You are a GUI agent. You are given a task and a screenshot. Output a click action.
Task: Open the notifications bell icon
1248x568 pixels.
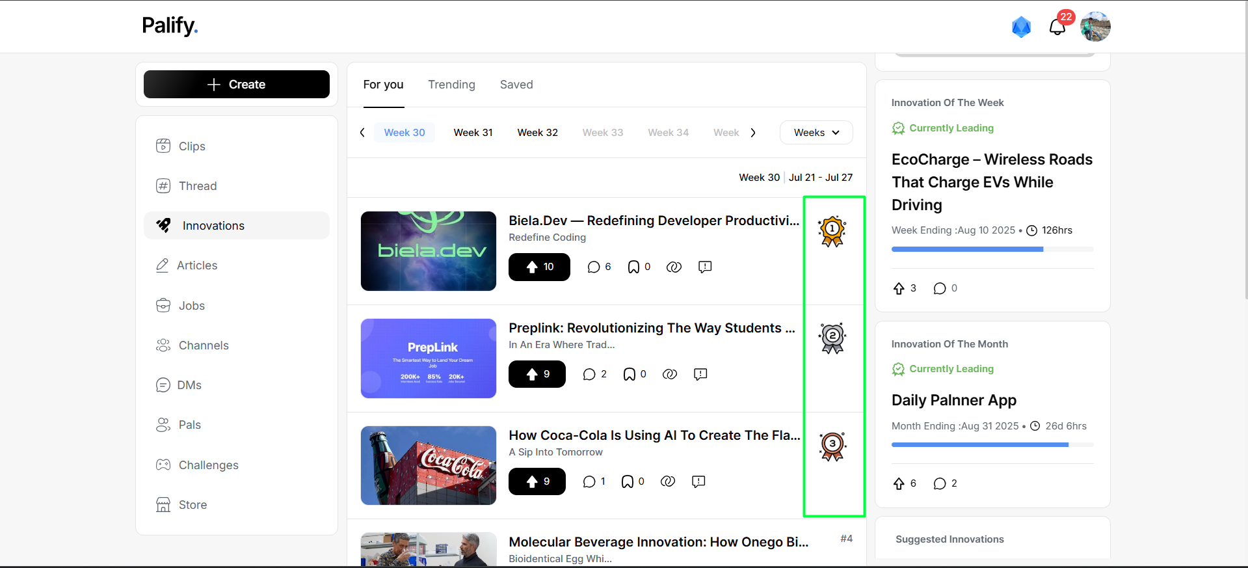[x=1057, y=27]
